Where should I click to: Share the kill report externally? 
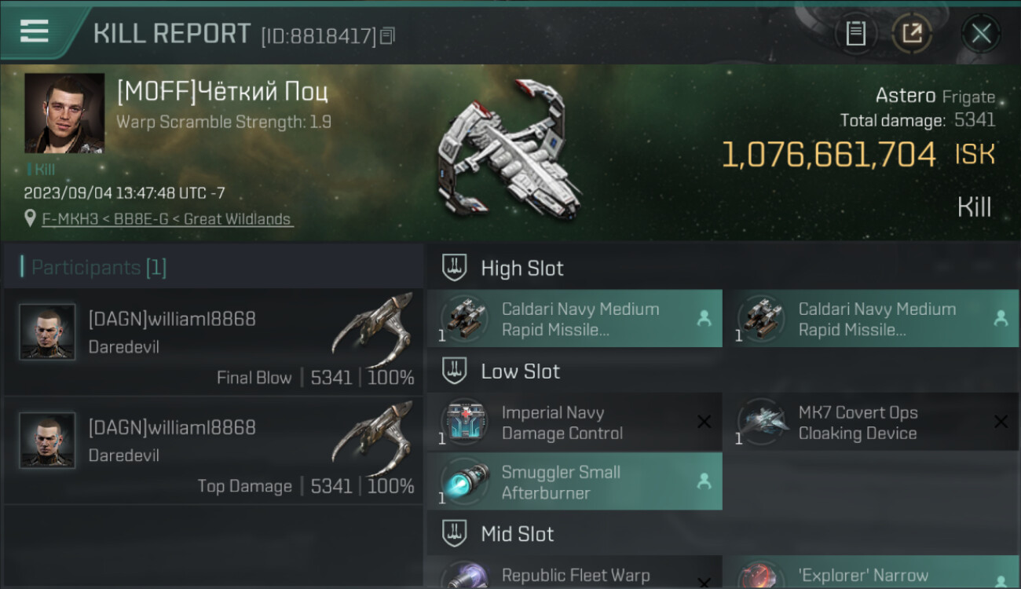(912, 33)
